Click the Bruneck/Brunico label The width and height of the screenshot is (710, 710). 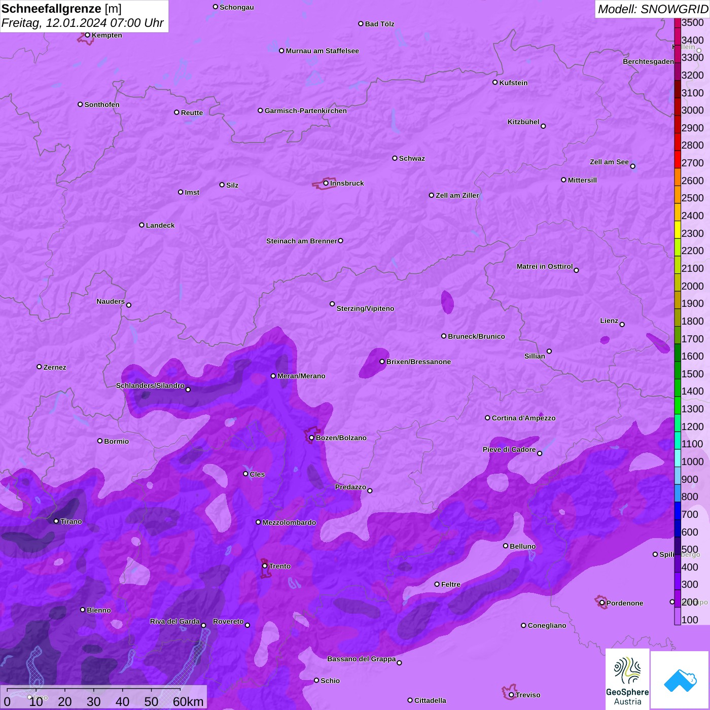(476, 336)
